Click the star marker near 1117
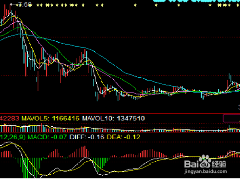This screenshot has height=180, width=240. coord(179,5)
